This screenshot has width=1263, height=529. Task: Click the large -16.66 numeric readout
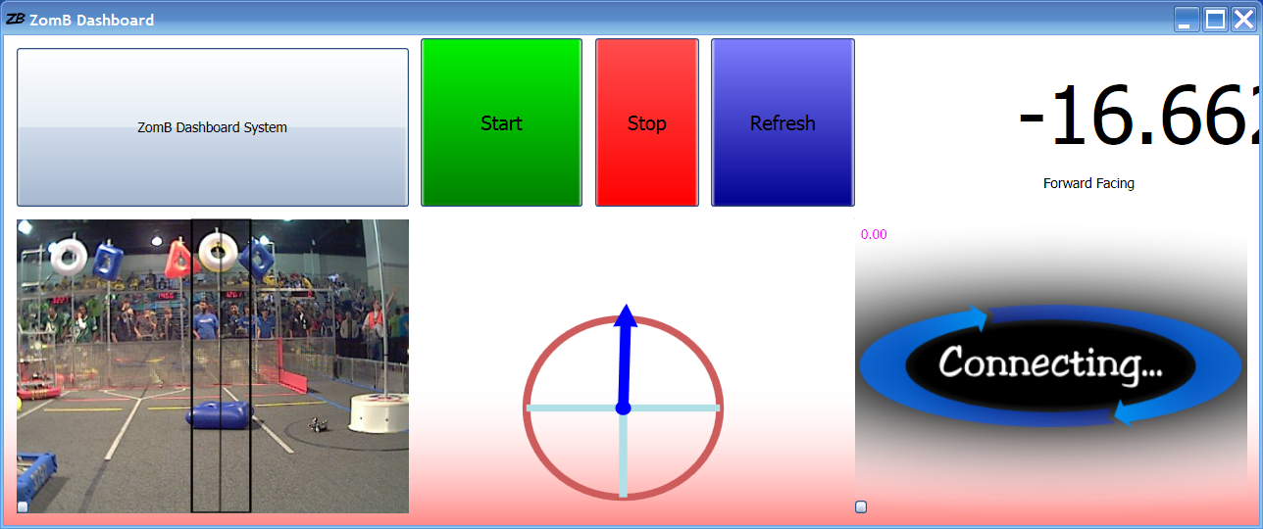click(x=1137, y=118)
